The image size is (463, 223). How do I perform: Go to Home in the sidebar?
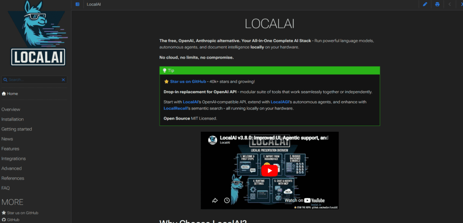click(x=12, y=94)
